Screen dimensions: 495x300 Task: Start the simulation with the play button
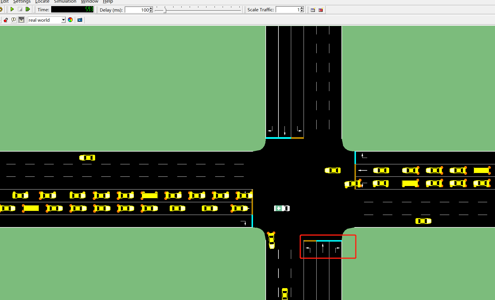point(12,9)
